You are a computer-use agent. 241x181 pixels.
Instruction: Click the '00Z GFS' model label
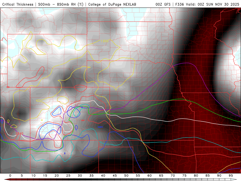click(163, 4)
